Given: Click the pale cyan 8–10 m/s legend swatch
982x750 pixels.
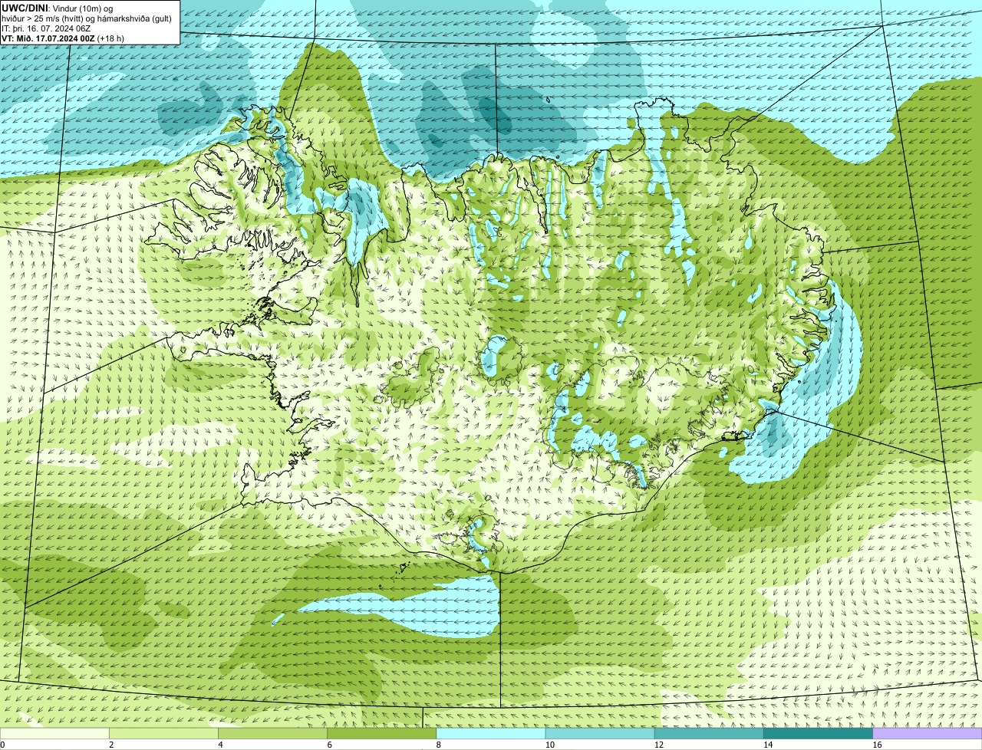Looking at the screenshot, I should pos(491,734).
